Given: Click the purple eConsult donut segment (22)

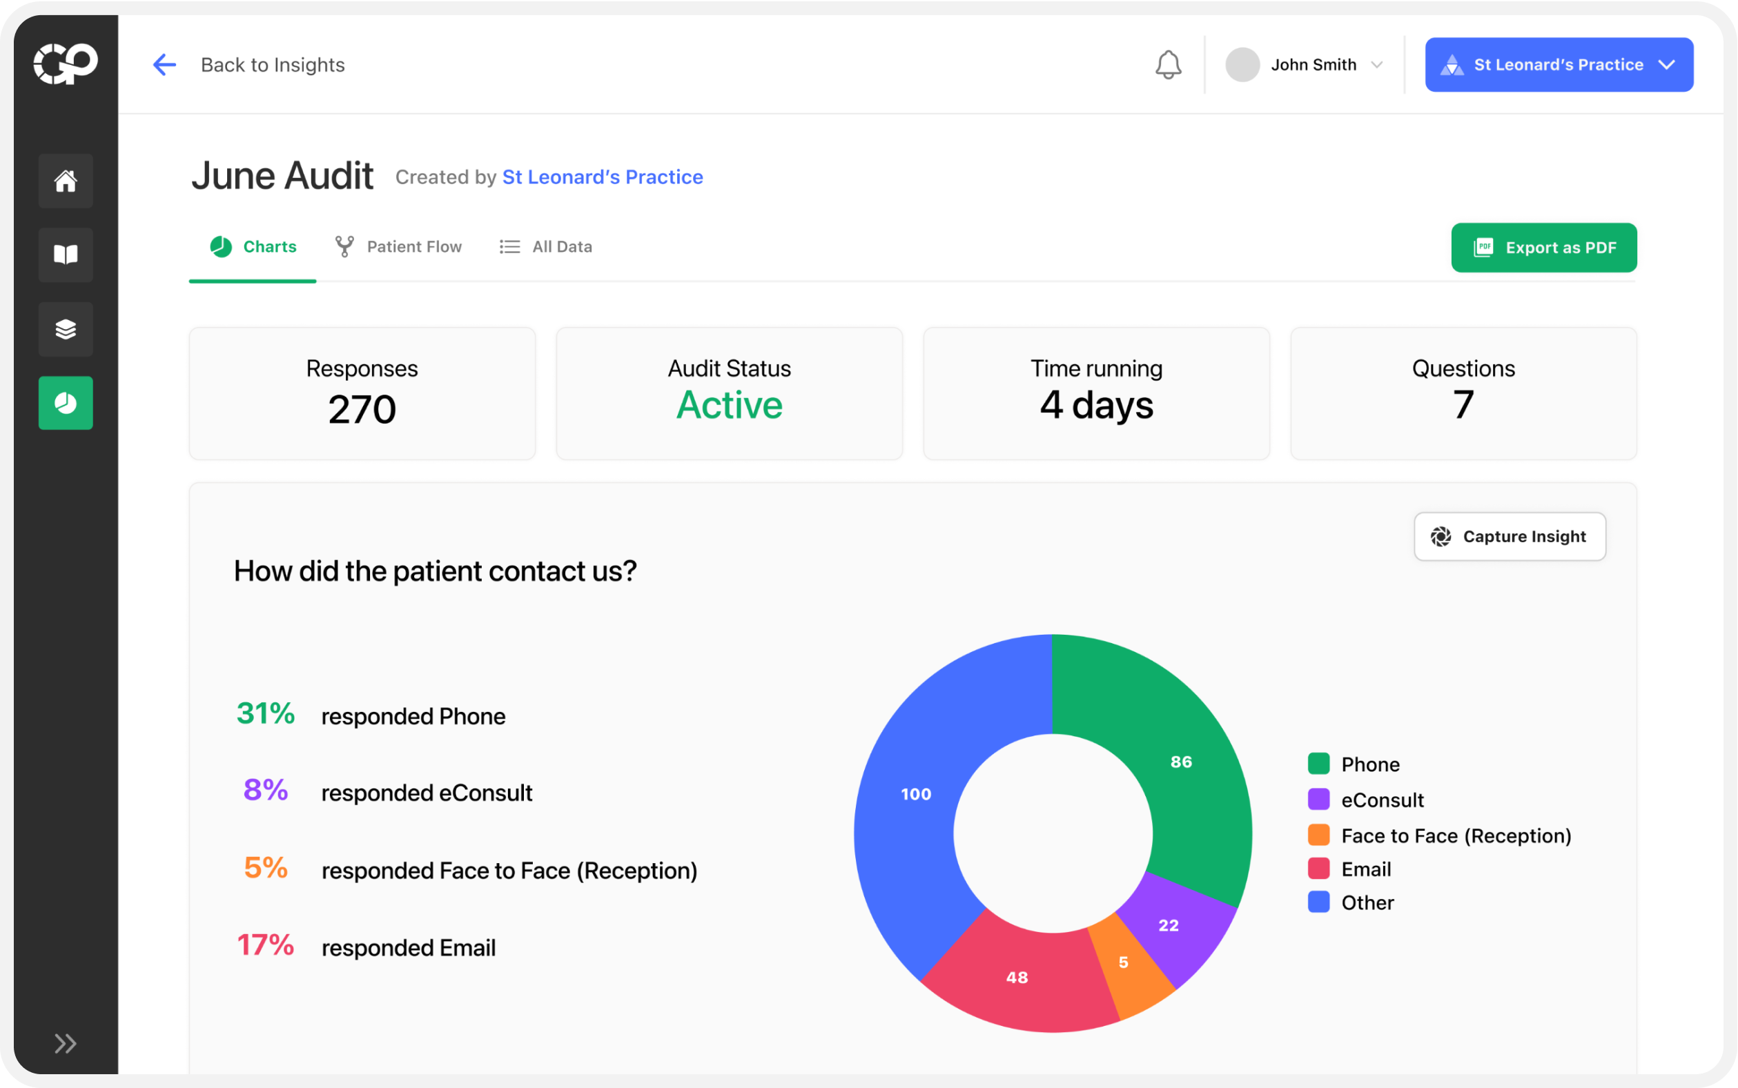Looking at the screenshot, I should [1167, 925].
